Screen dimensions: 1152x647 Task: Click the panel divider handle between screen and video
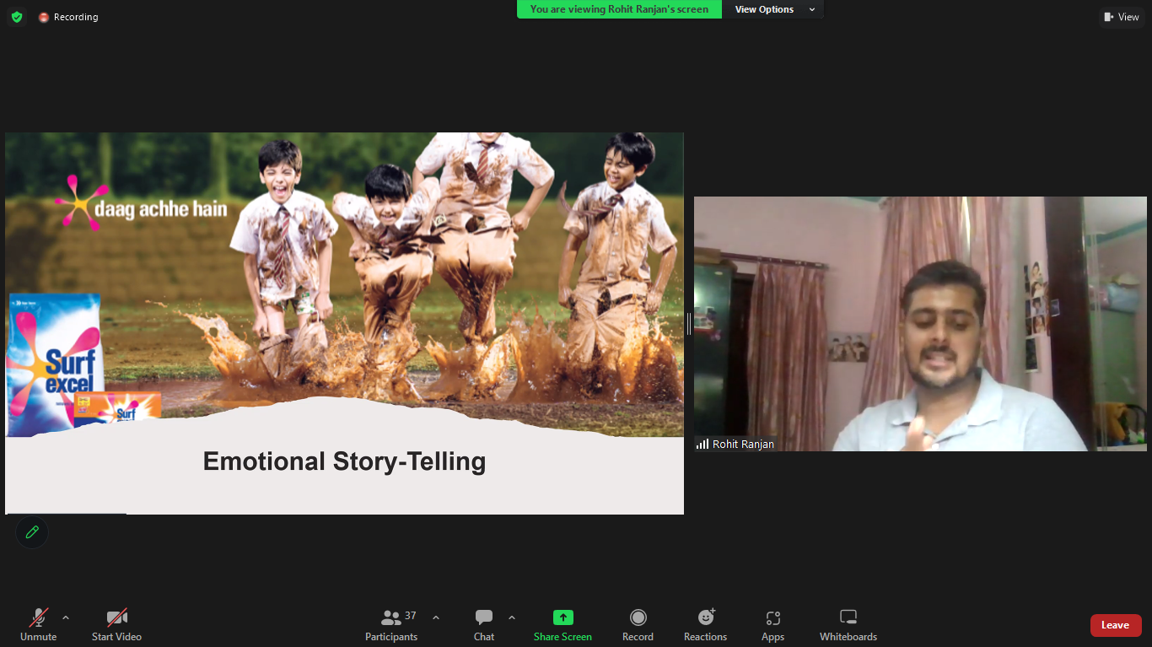(689, 324)
